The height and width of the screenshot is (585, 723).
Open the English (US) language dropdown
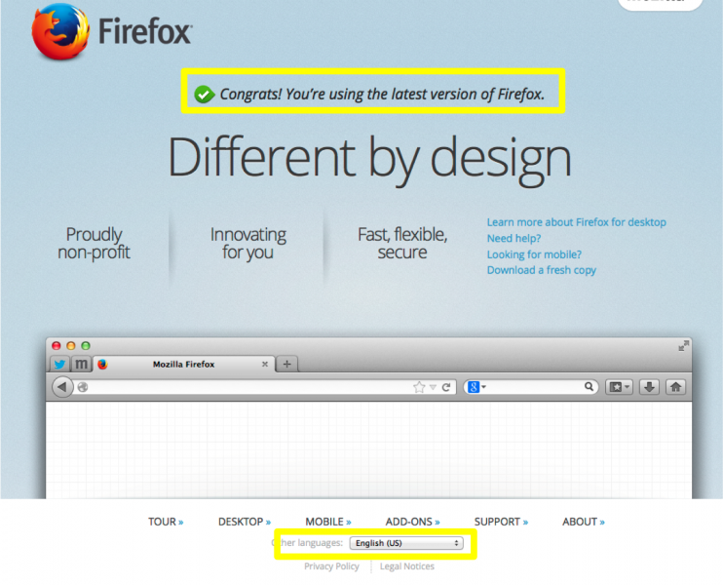pos(406,543)
